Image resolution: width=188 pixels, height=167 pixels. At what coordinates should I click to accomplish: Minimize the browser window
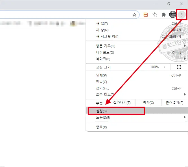156,4
